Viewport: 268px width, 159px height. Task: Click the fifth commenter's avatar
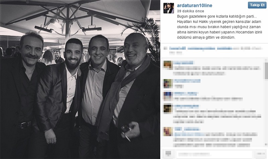pos(168,132)
